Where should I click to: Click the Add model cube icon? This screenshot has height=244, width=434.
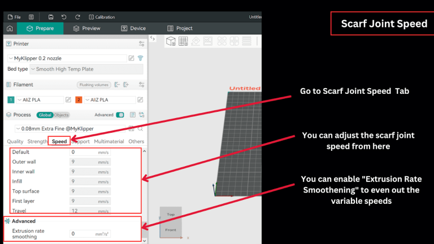pos(171,41)
